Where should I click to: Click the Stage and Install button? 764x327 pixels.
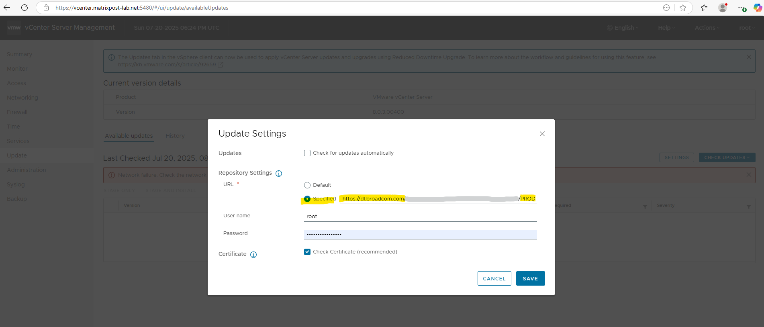[x=171, y=190]
